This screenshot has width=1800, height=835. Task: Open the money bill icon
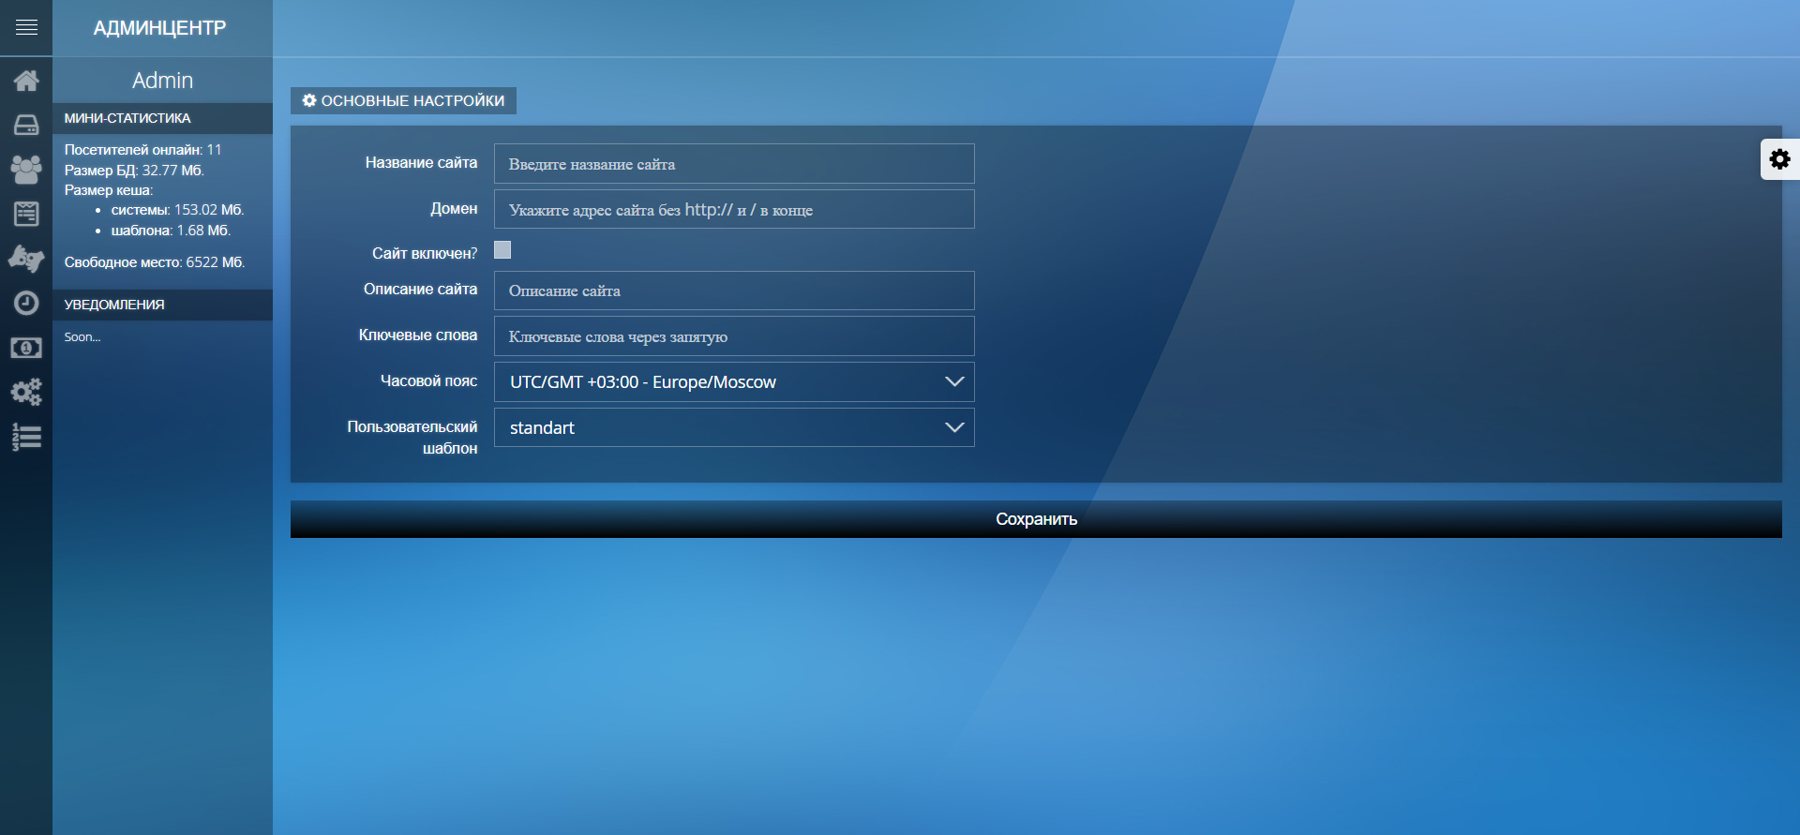coord(26,348)
